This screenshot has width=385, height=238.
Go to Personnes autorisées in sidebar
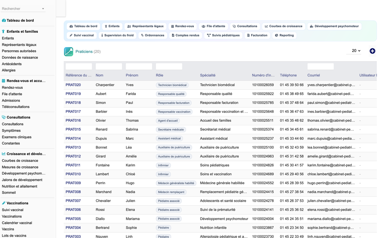[x=19, y=51]
